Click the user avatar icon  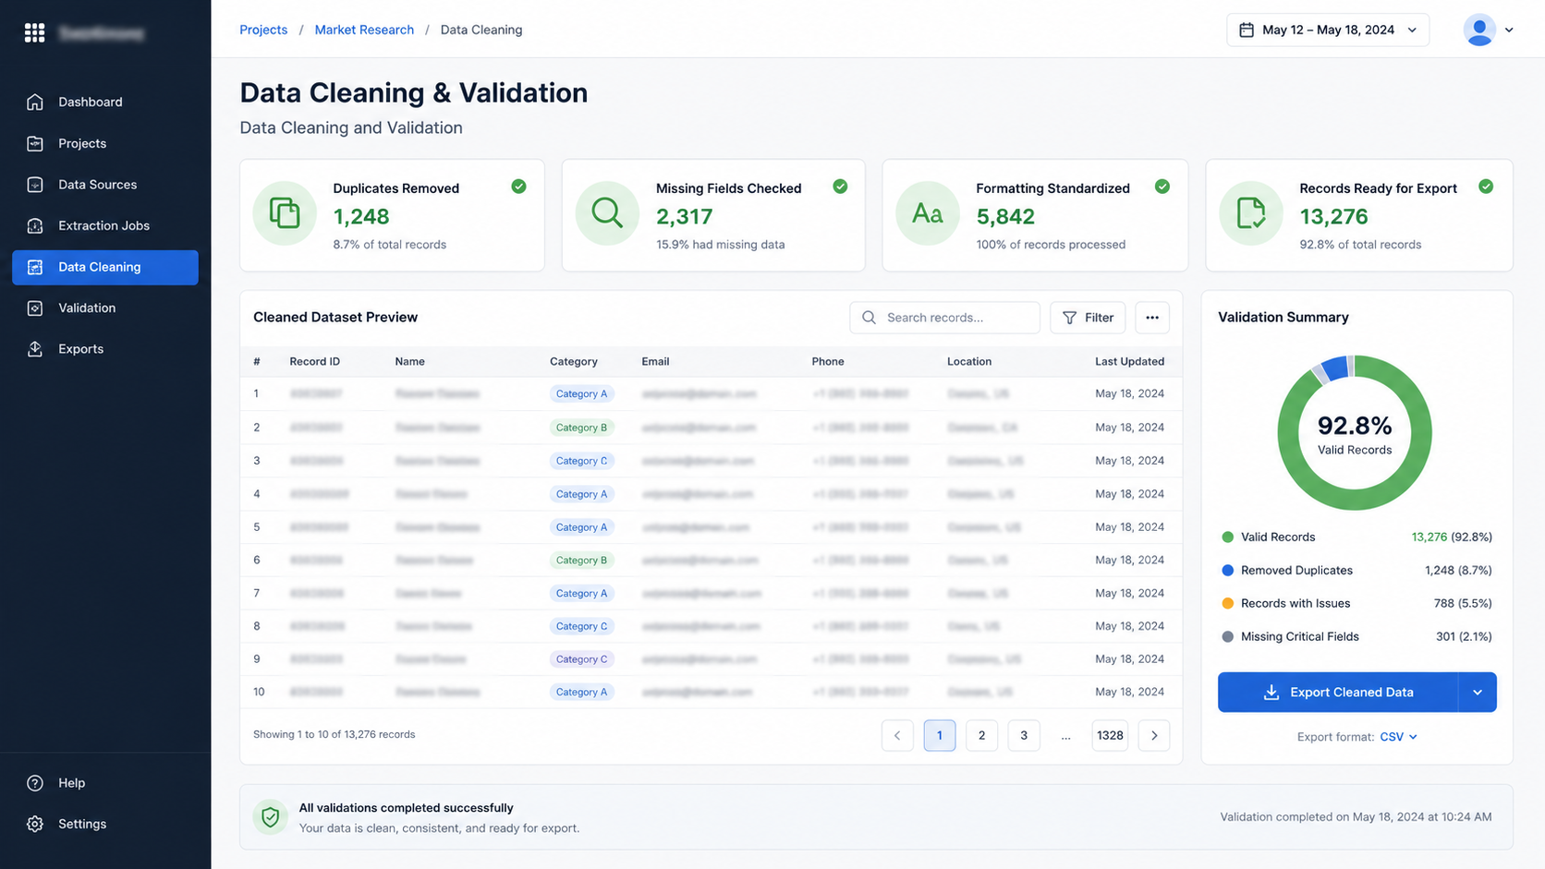coord(1479,30)
